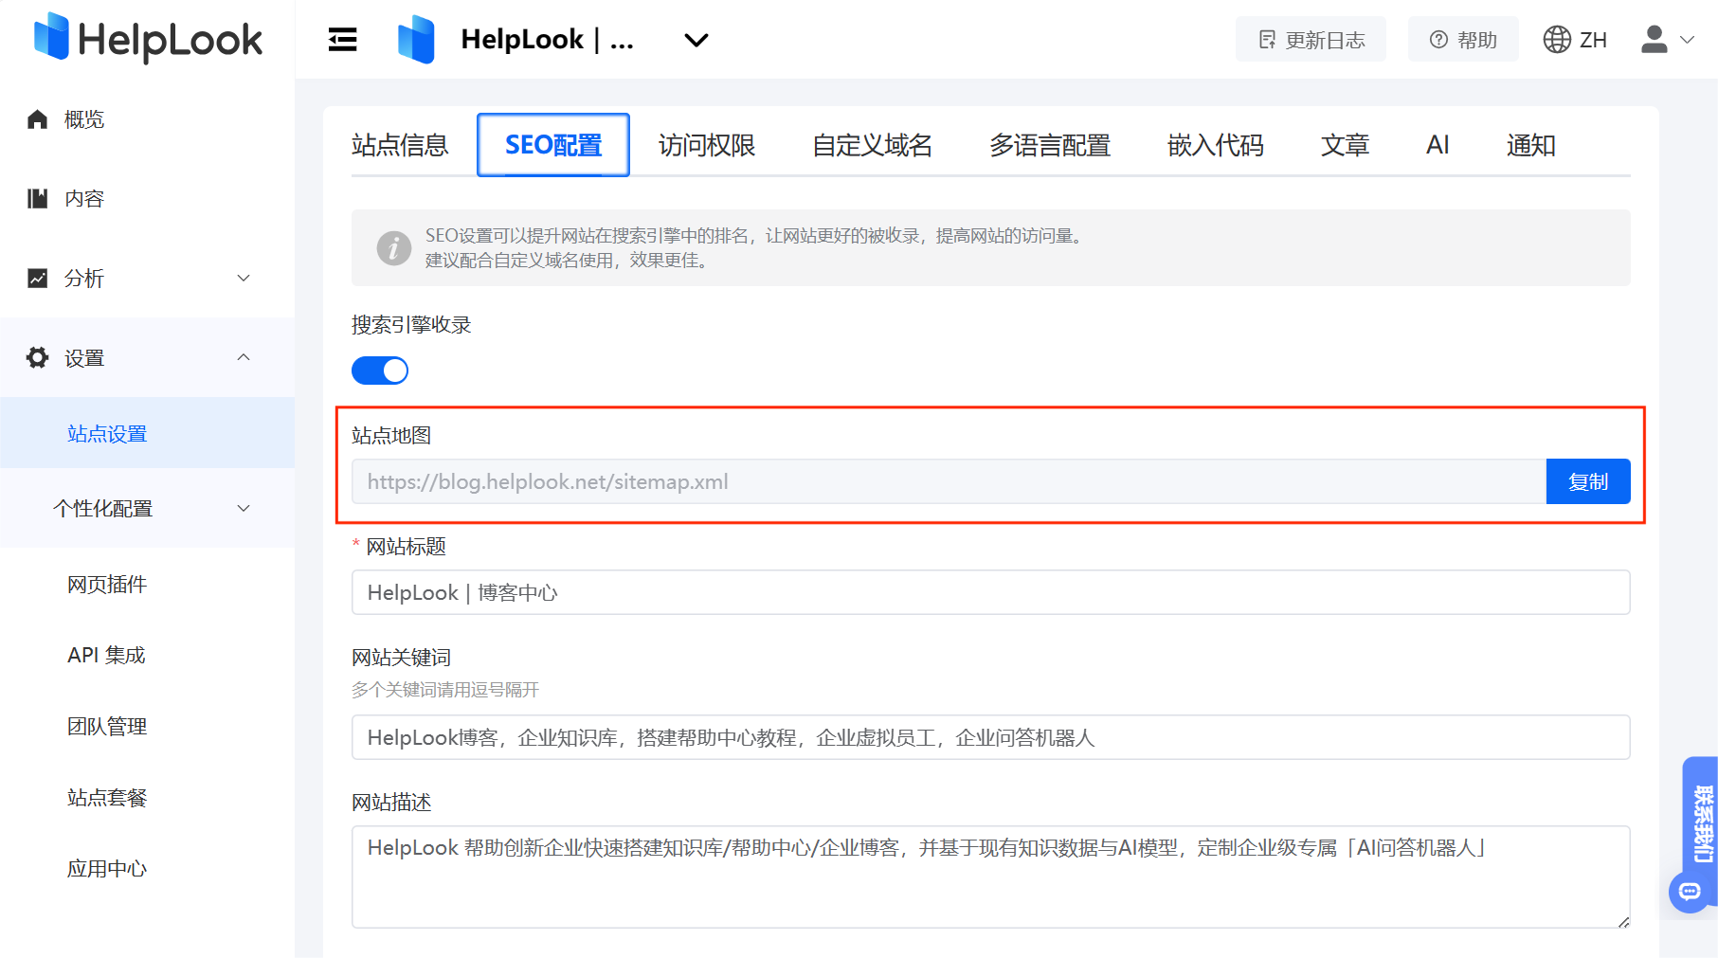Click the user avatar icon
Image resolution: width=1718 pixels, height=958 pixels.
point(1653,39)
